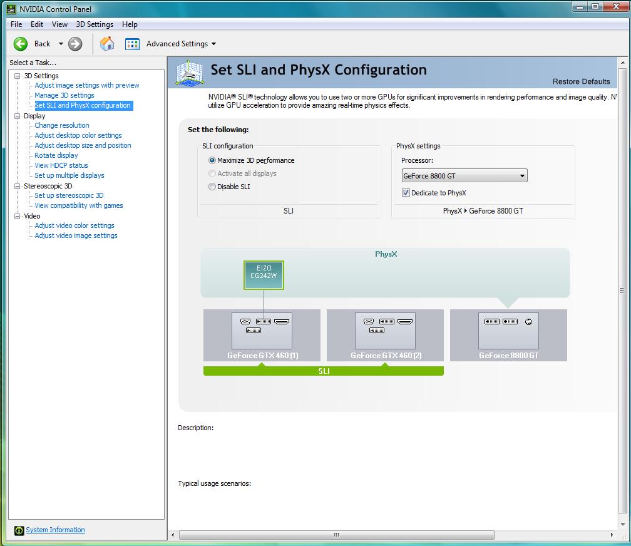Open the Back history dropdown arrow
Image resolution: width=631 pixels, height=546 pixels.
pyautogui.click(x=61, y=44)
